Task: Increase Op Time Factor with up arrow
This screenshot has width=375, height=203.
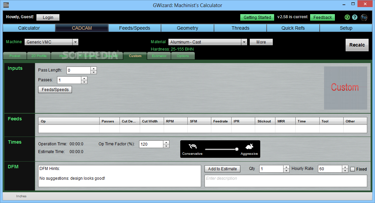Action: pos(166,142)
